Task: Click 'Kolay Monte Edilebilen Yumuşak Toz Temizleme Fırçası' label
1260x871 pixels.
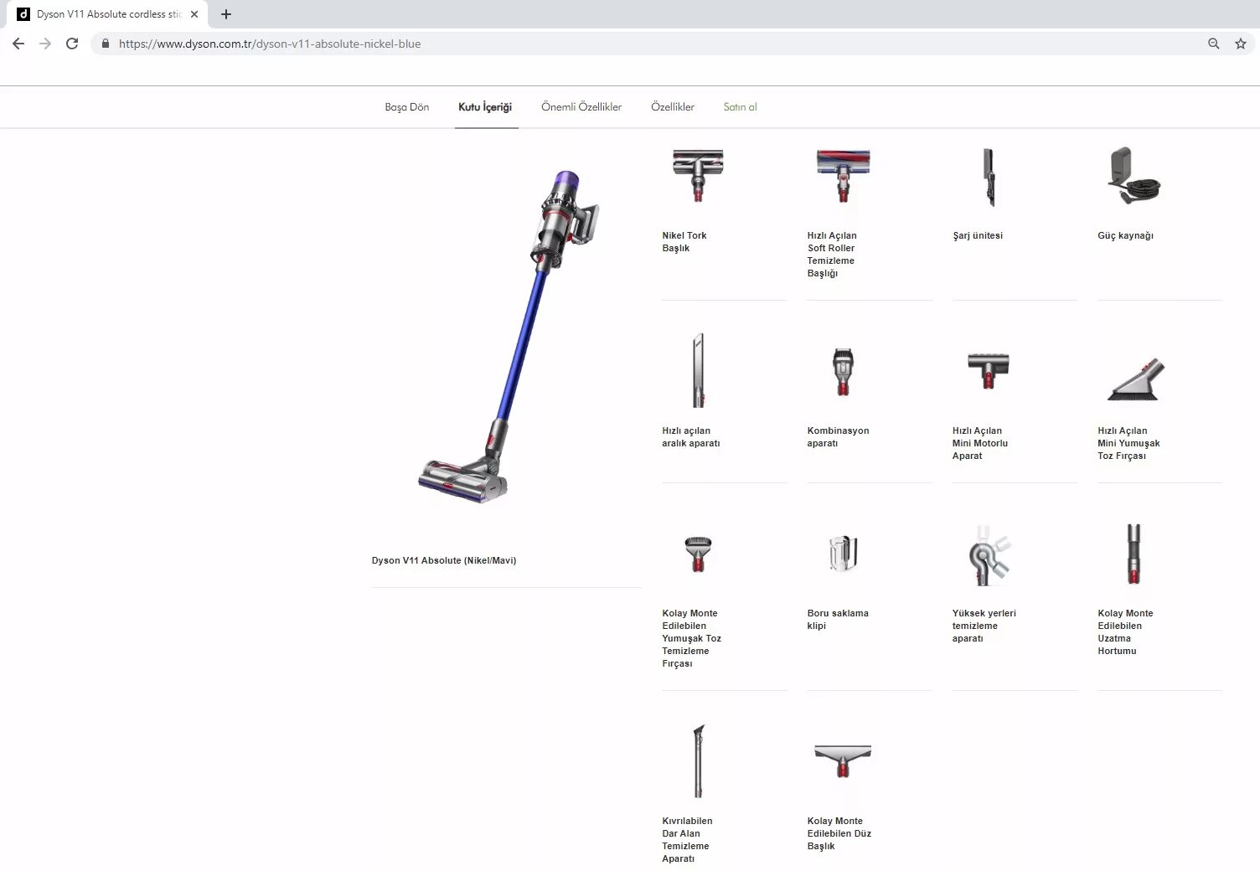Action: [691, 638]
